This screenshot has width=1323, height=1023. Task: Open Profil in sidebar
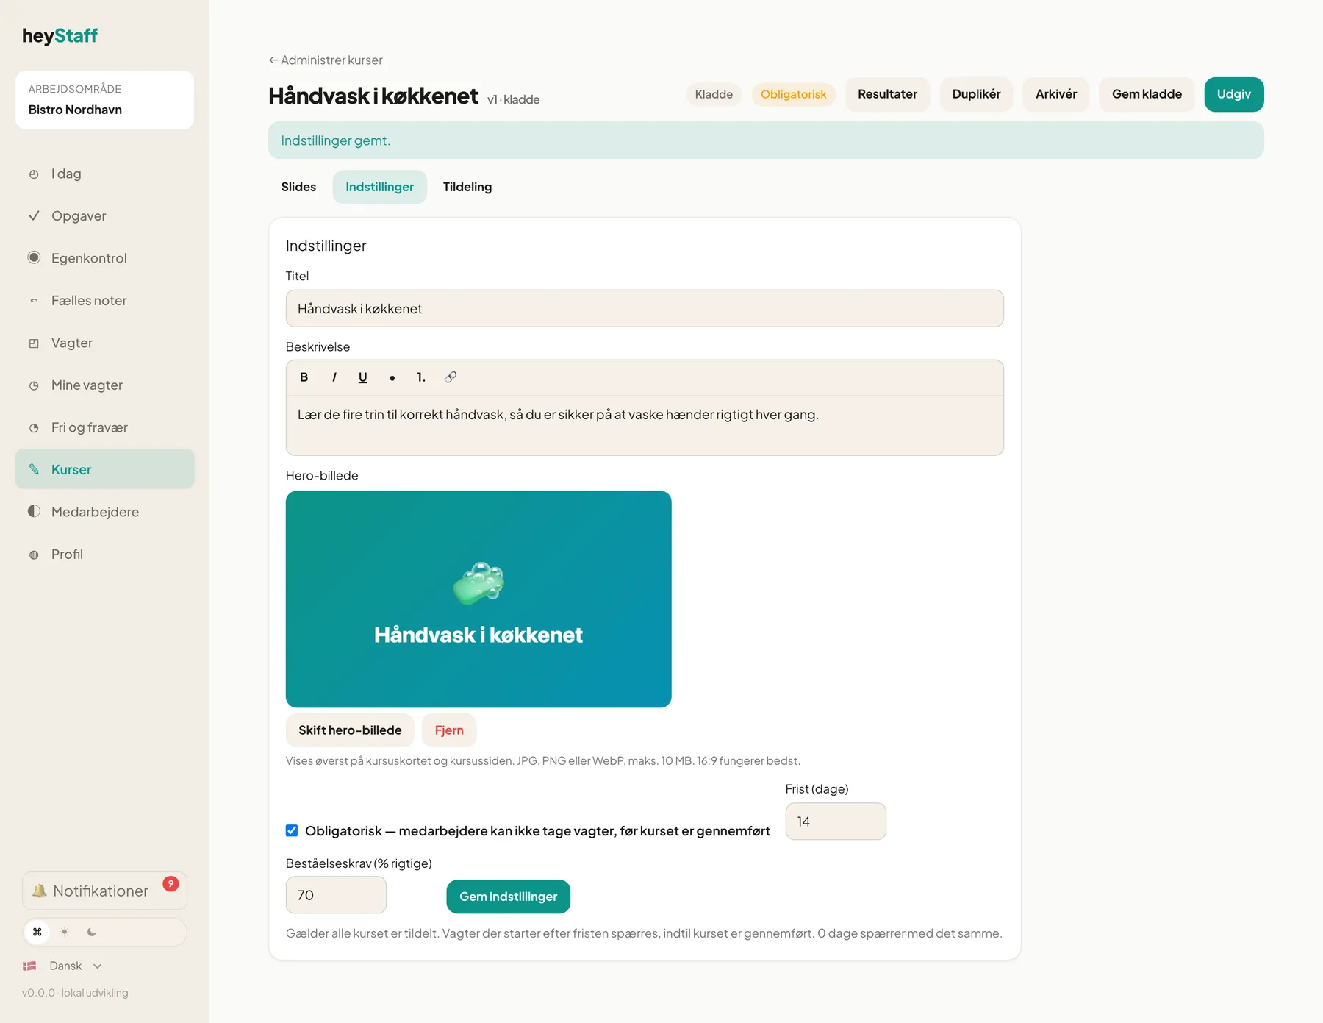pos(104,555)
